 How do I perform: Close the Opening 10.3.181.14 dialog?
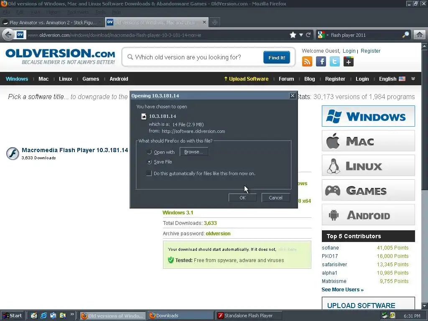click(292, 96)
